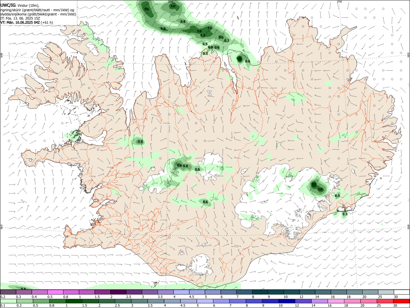
Task: Click the 'Vindur (10m)' heading text
Action: click(28, 5)
